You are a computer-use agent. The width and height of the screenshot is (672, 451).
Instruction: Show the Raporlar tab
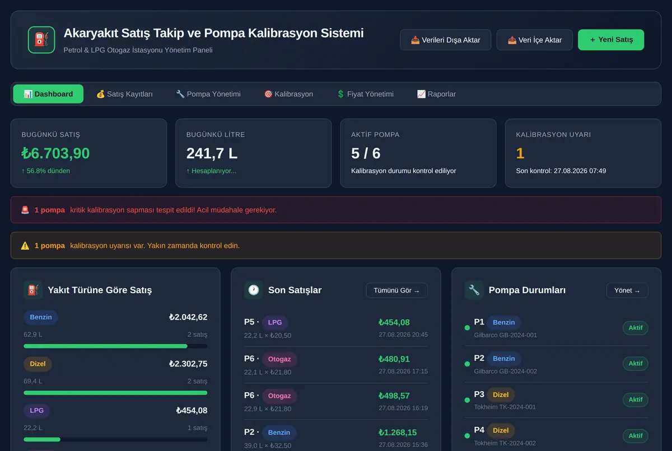pos(436,94)
